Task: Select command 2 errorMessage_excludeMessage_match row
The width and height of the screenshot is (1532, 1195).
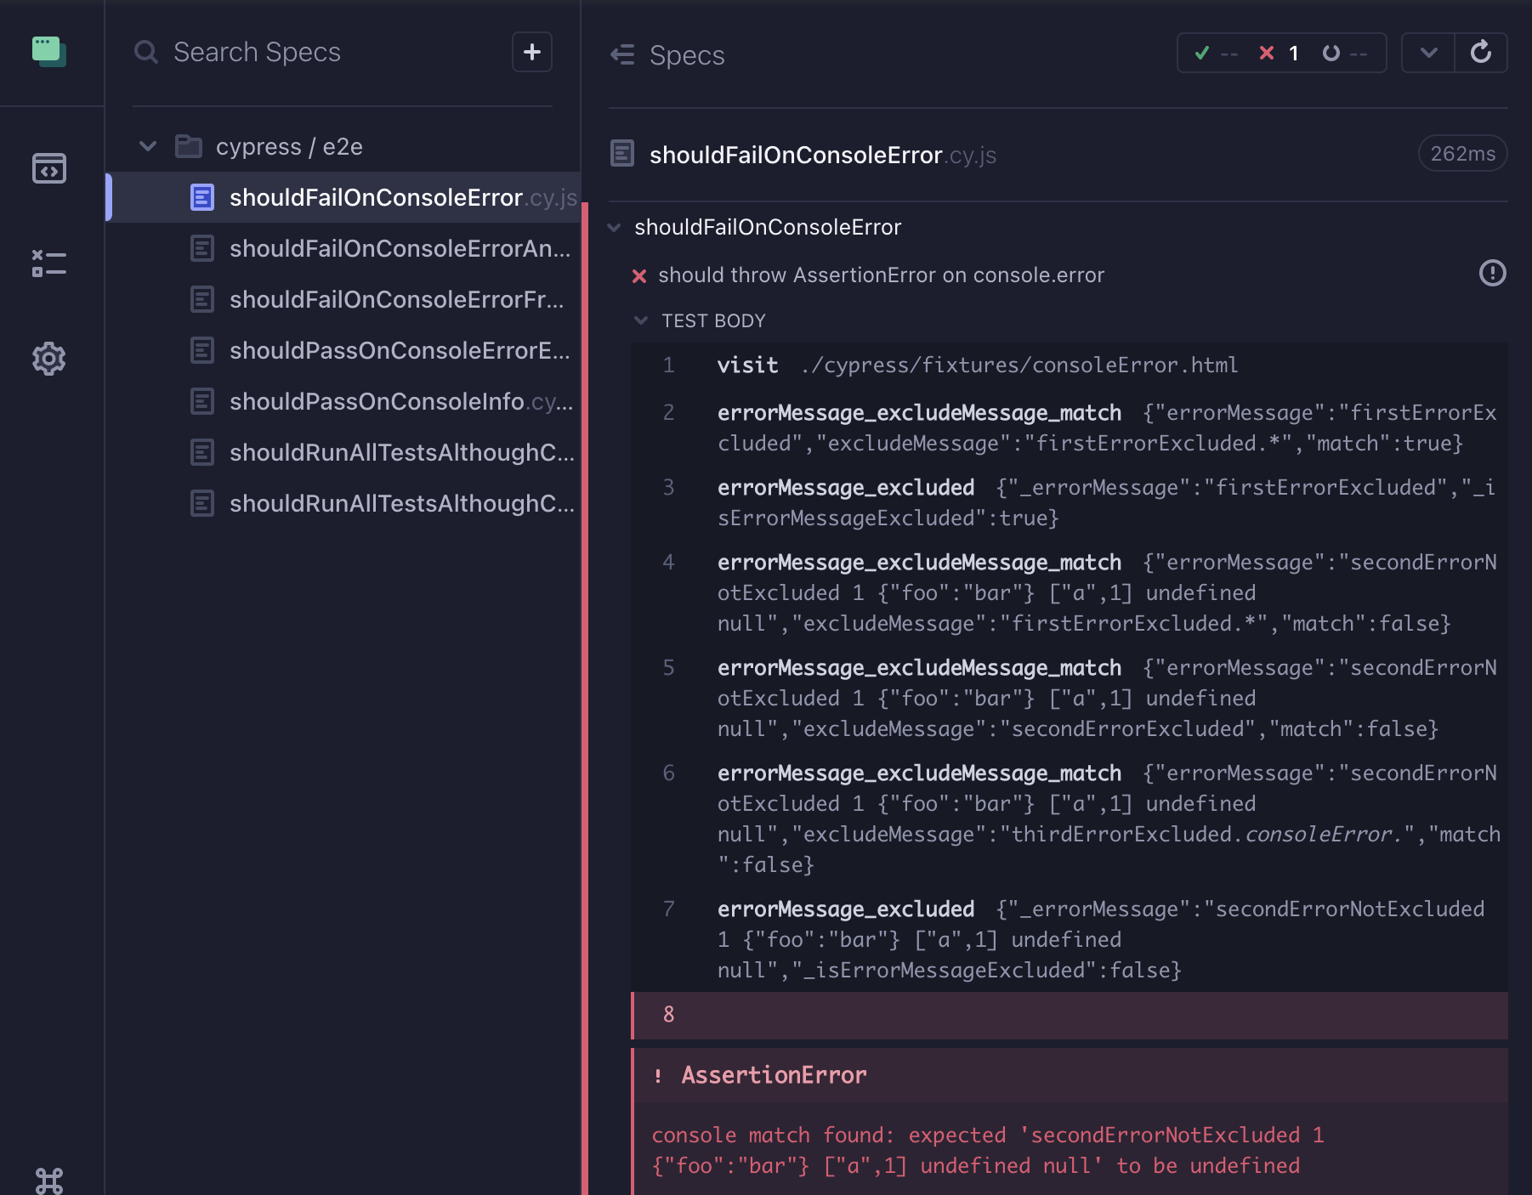Action: (1070, 428)
